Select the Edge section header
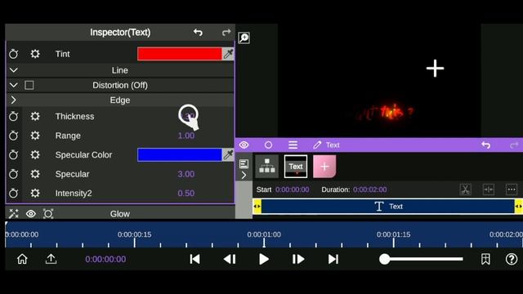523x294 pixels. point(120,100)
